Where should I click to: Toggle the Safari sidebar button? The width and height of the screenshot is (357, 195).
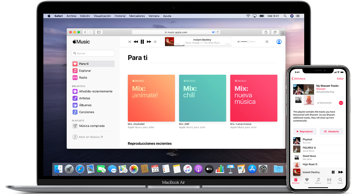pyautogui.click(x=99, y=32)
